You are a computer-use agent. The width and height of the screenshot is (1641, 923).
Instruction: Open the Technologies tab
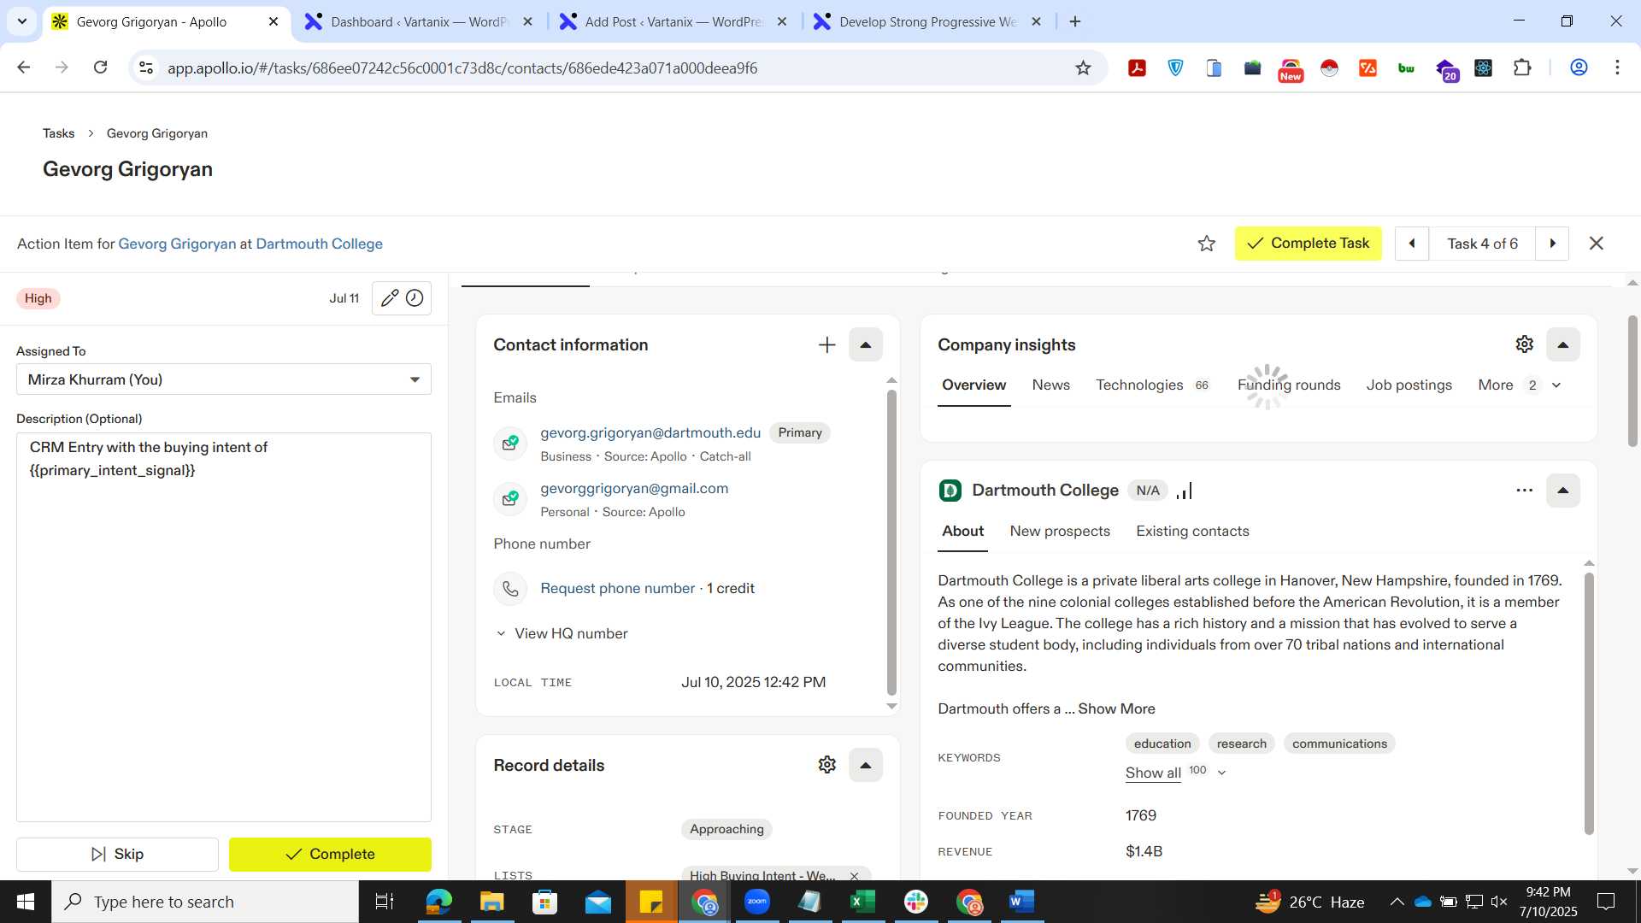tap(1152, 385)
